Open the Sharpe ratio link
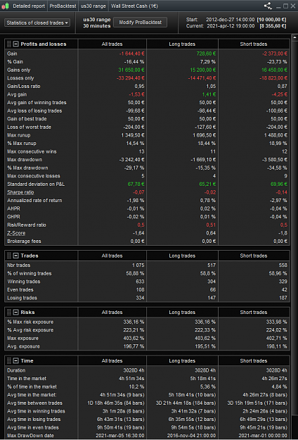 click(20, 192)
